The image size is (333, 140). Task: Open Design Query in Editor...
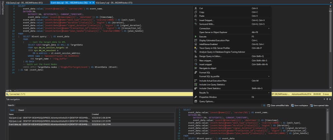[232, 56]
